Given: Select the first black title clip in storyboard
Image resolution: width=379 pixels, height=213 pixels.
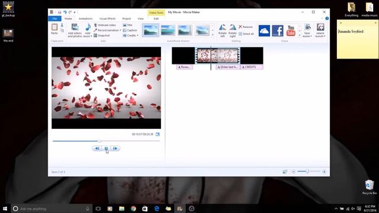Looking at the screenshot, I should pos(183,56).
